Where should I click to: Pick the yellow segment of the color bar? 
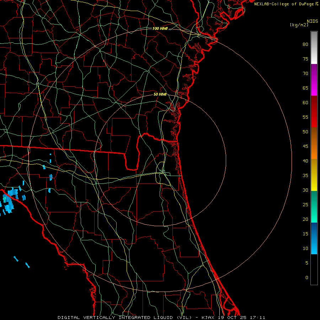pos(314,175)
